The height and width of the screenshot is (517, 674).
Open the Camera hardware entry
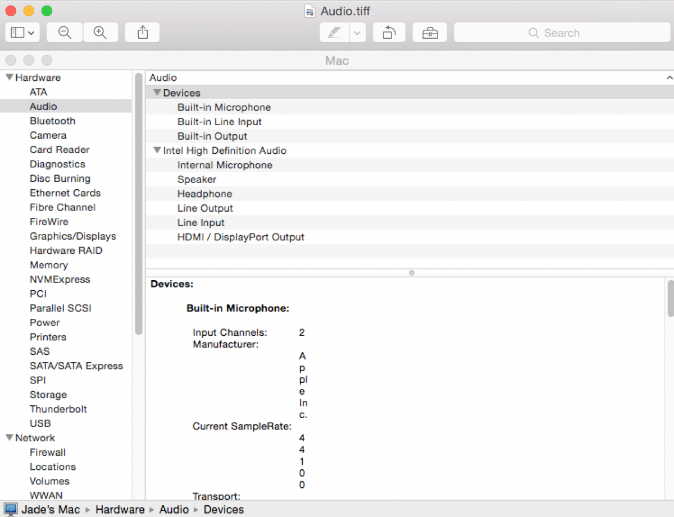click(48, 135)
